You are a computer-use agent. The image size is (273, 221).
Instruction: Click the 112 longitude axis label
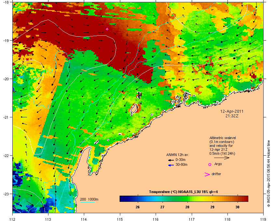coord(12,219)
